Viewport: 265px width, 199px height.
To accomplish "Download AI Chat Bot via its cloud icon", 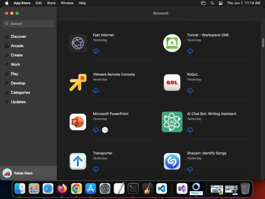I will click(190, 130).
